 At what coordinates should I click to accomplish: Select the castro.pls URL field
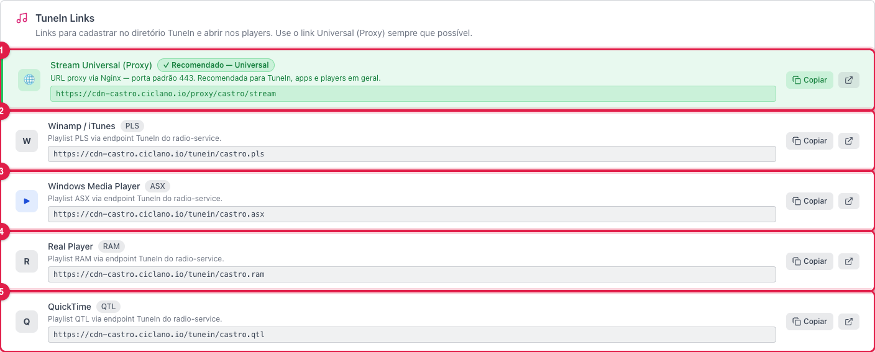point(412,154)
